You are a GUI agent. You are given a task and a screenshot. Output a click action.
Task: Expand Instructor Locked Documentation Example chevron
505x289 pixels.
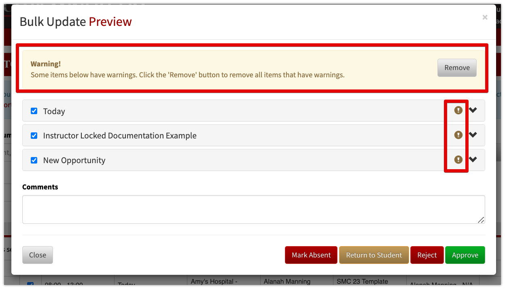pyautogui.click(x=473, y=135)
